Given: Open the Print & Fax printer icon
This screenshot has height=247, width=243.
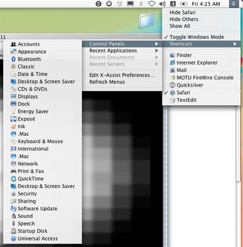Looking at the screenshot, I should [x=13, y=171].
